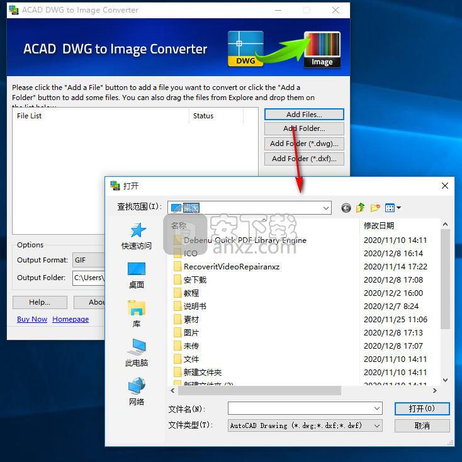Click Add Folder... button
Screen dimensions: 462x462
[304, 128]
